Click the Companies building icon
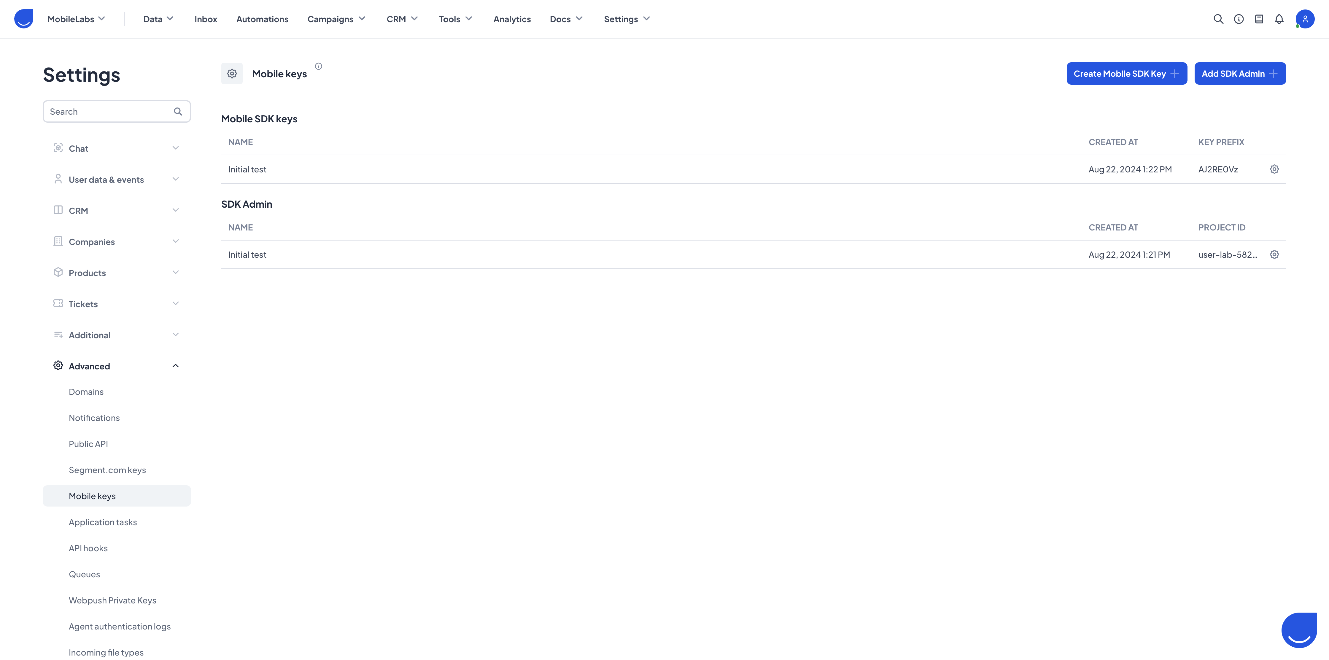Screen dimensions: 1329x660 (x=58, y=241)
